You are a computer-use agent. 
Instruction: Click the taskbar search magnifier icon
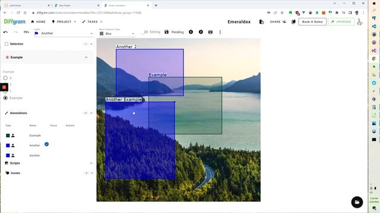click(x=374, y=10)
